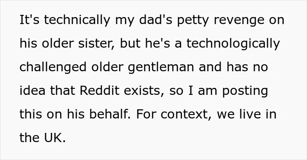307x160 pixels.
Task: Click the word "Reddit" in the paragraph
Action: pyautogui.click(x=100, y=90)
